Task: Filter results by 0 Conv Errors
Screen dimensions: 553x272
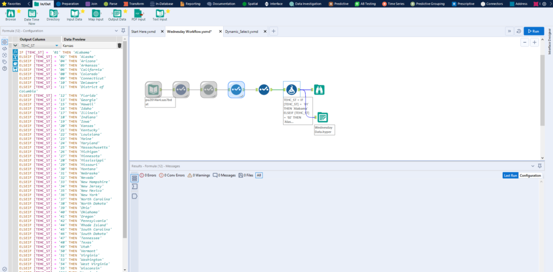Action: 172,175
